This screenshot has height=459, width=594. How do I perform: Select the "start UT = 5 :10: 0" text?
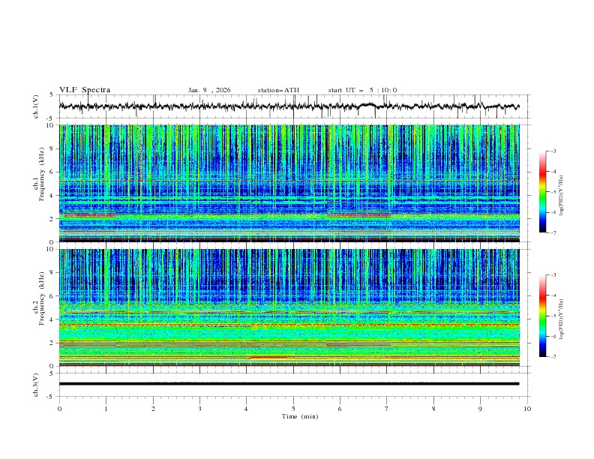coord(362,90)
